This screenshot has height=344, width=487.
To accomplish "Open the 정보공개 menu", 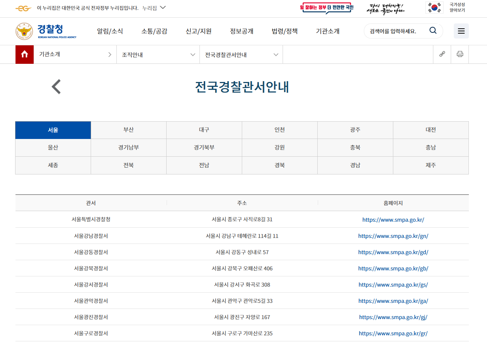I will [242, 31].
